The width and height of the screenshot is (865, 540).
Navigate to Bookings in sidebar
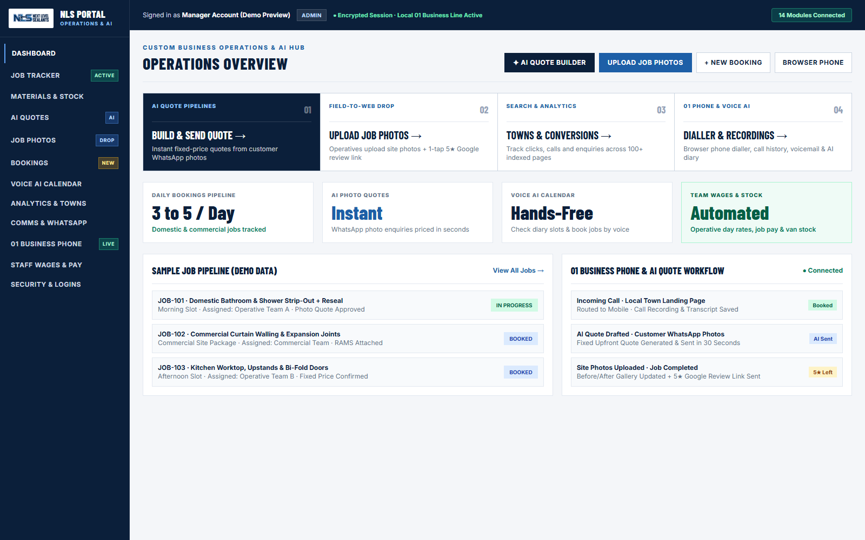coord(65,163)
